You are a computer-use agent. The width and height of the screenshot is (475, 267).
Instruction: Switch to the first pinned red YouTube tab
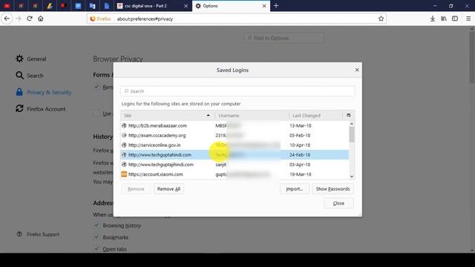tap(7, 6)
